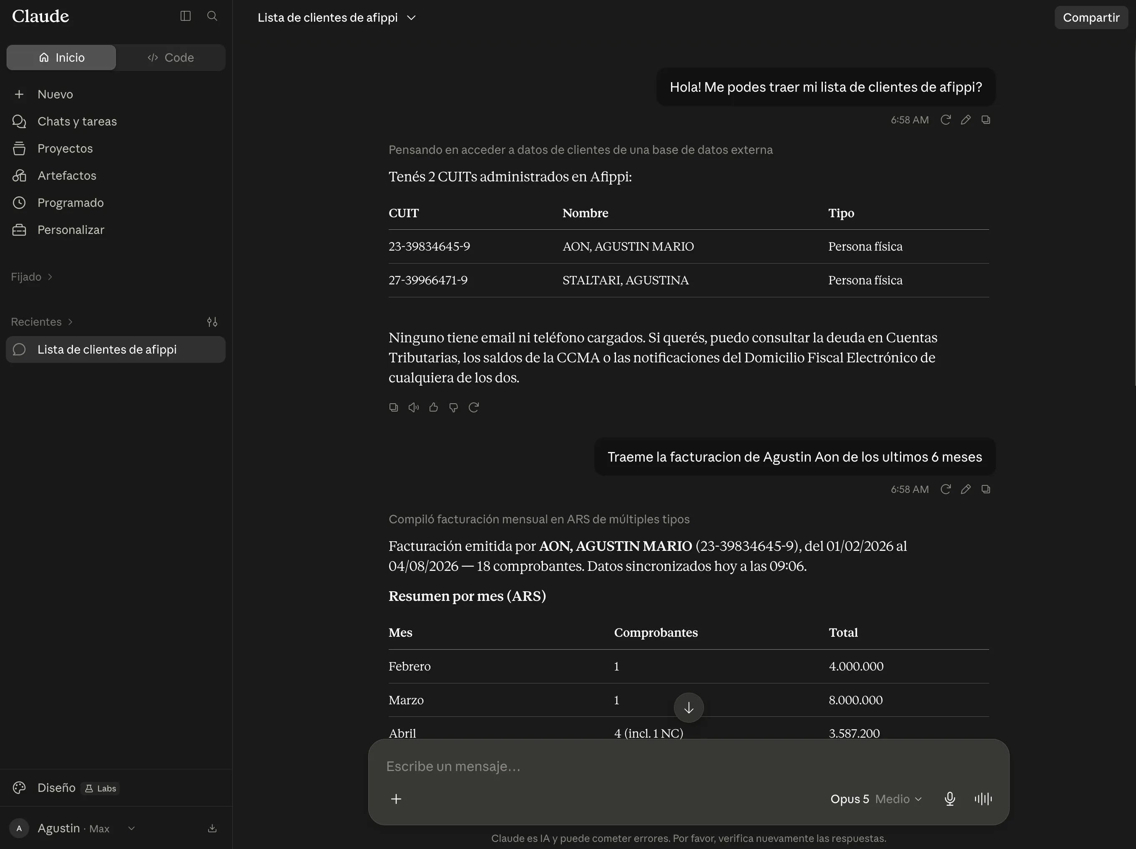Image resolution: width=1136 pixels, height=849 pixels.
Task: Open Chats y tareas
Action: coord(116,122)
